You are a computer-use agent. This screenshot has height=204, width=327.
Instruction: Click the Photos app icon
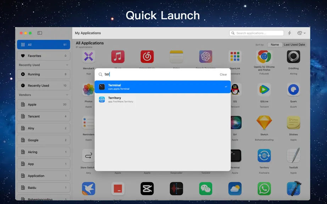(88, 90)
